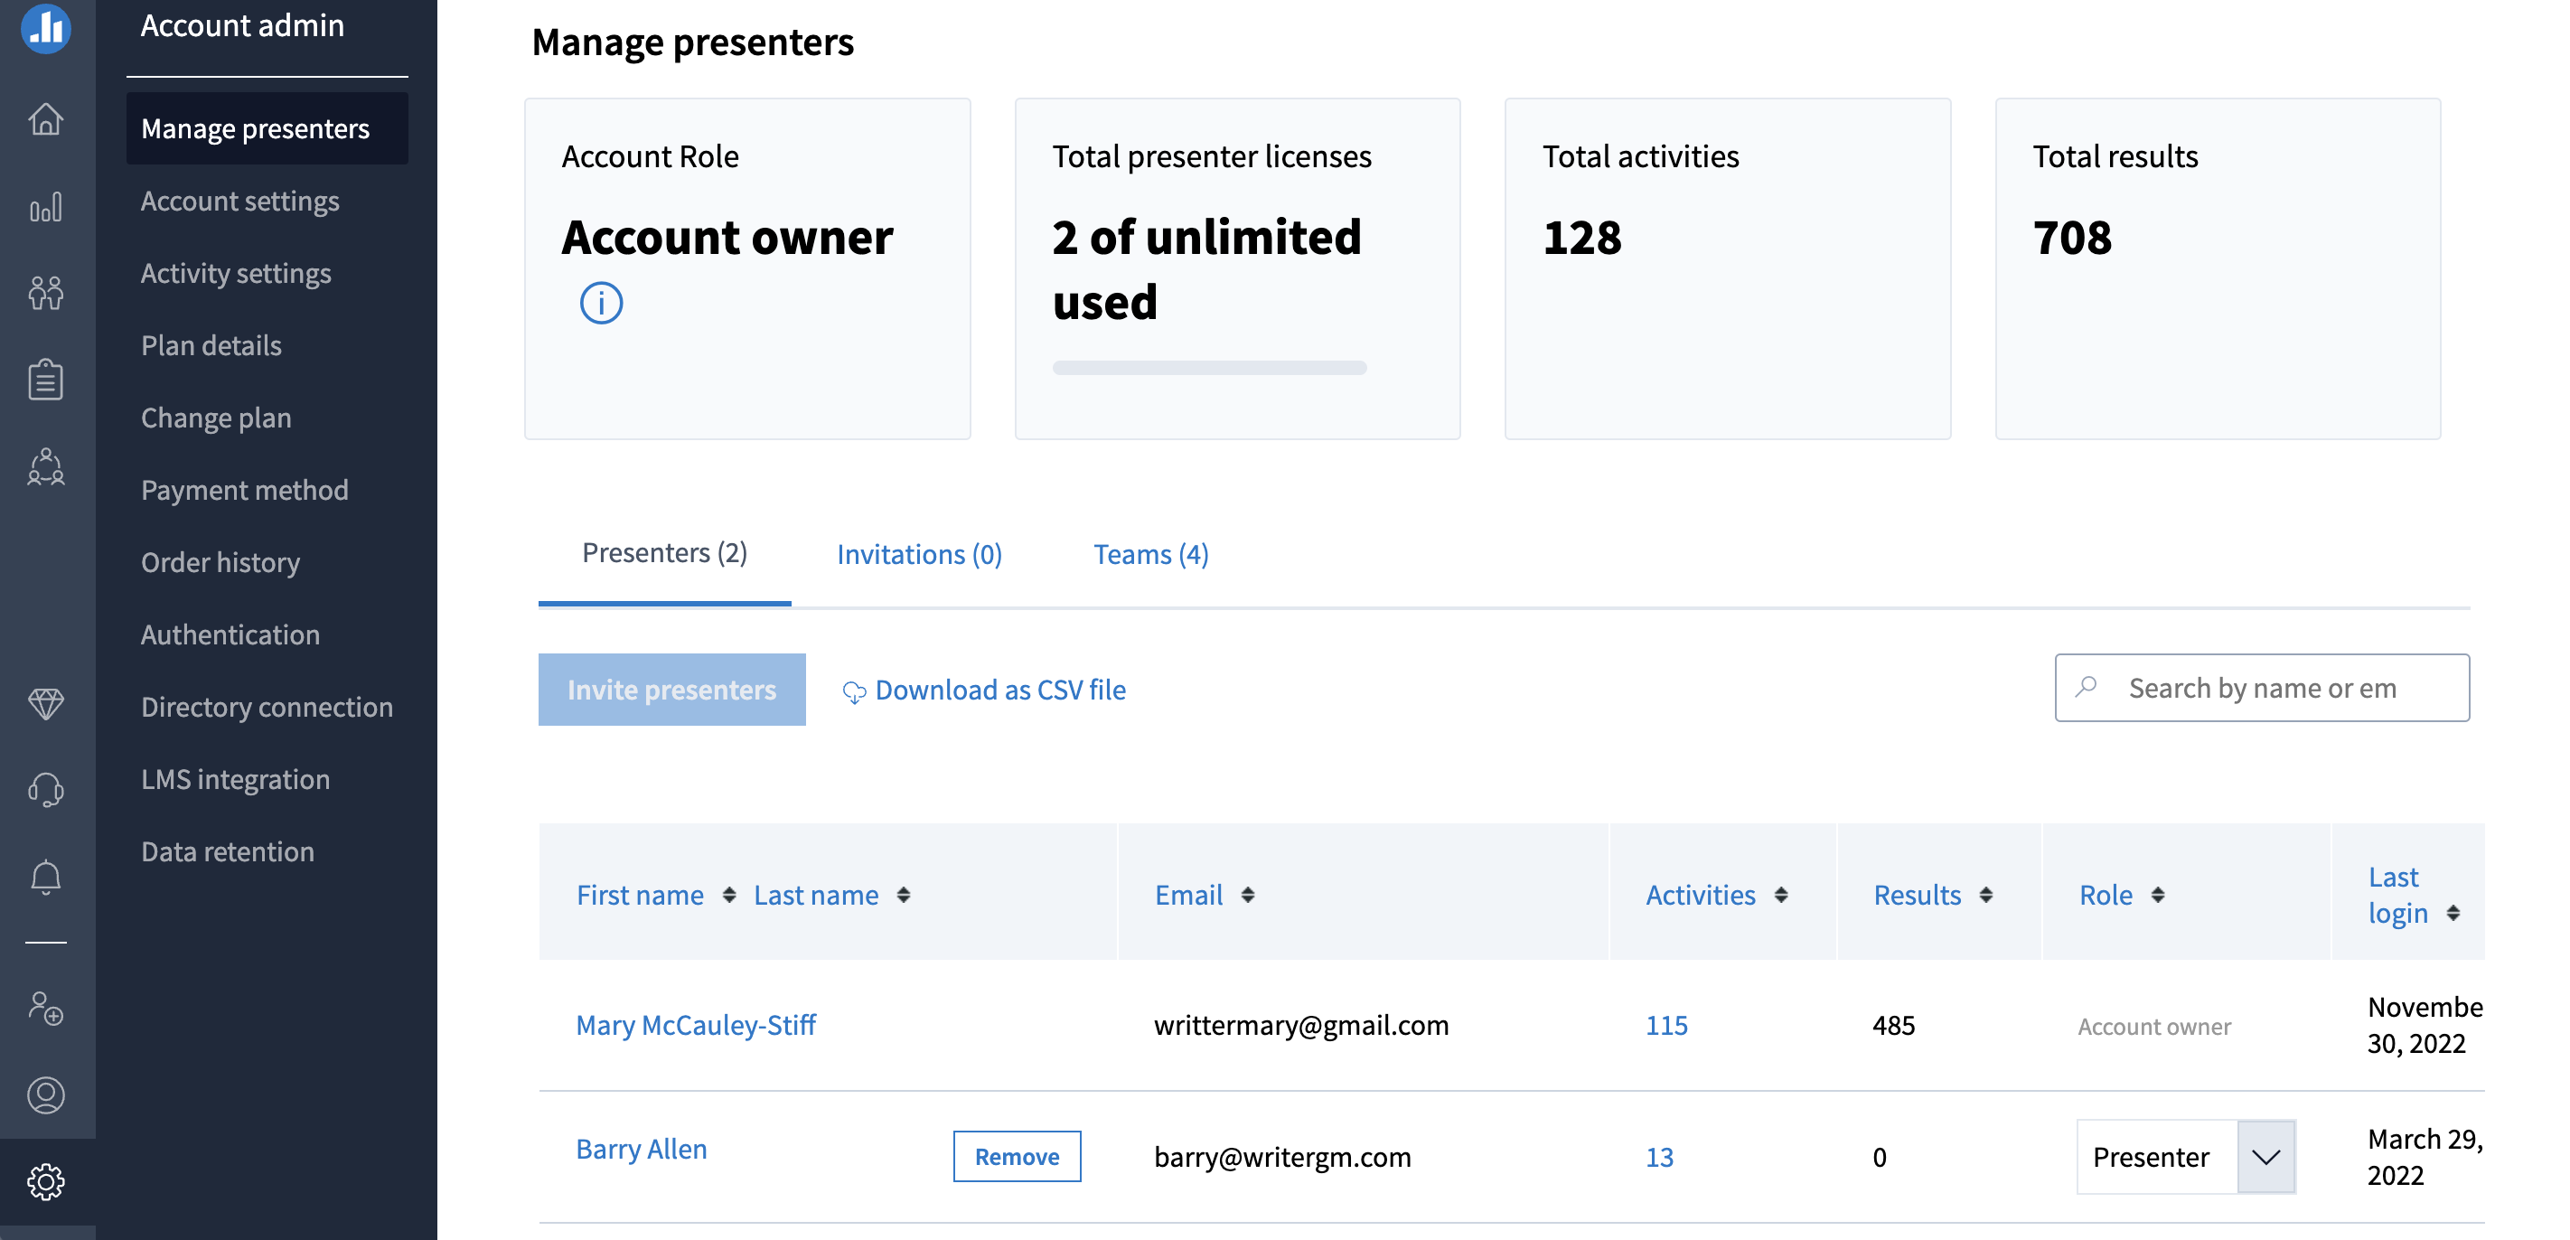Select Manage presenters in sidebar
Screen dimensions: 2570x1240
267,128
